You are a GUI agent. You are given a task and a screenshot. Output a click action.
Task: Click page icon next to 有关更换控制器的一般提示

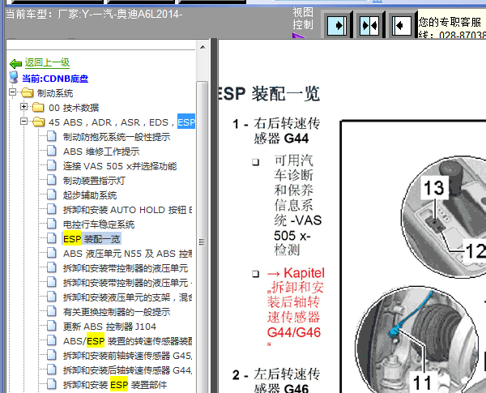coord(52,311)
